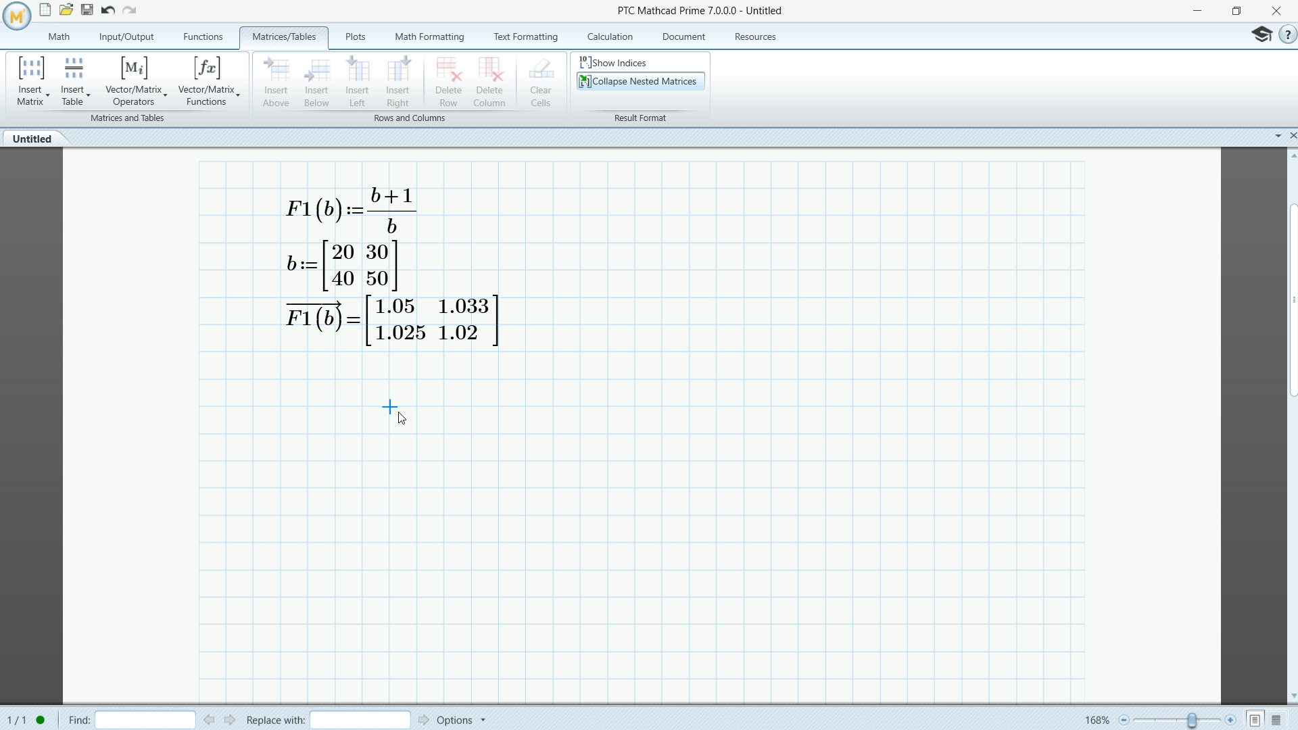Open the worksheet tab list dropdown arrow
1298x730 pixels.
tap(1278, 136)
